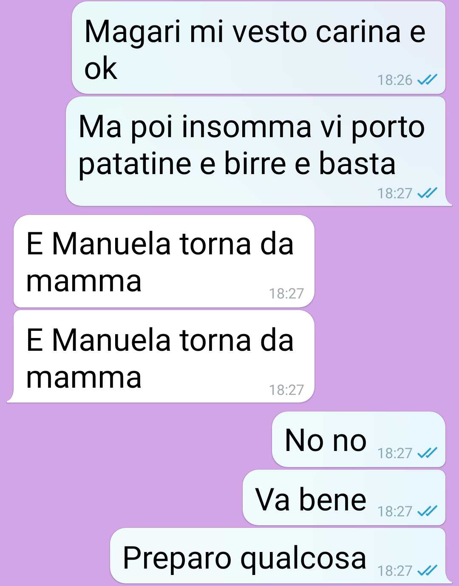Select the "No no" sent message
459x586 pixels.
click(359, 439)
